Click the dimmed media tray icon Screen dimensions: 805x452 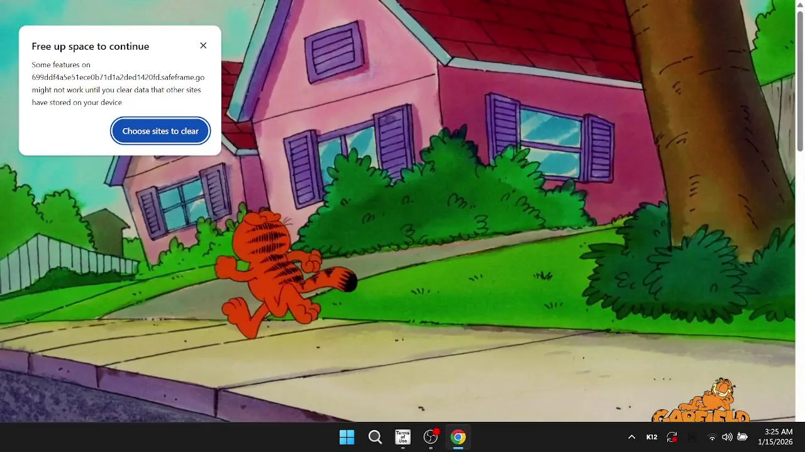pos(692,437)
